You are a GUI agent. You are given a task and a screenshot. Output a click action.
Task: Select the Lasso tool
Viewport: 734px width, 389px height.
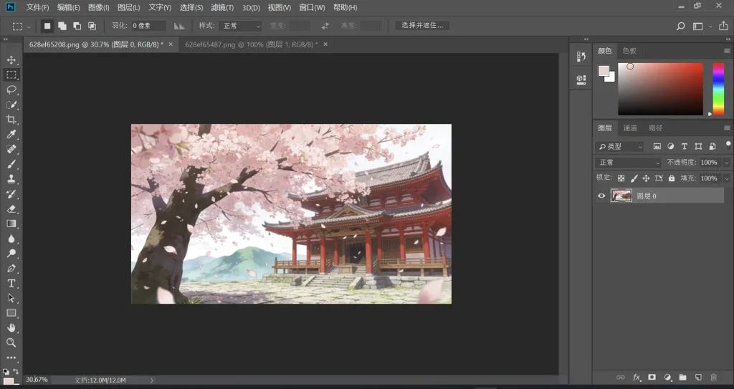click(11, 90)
